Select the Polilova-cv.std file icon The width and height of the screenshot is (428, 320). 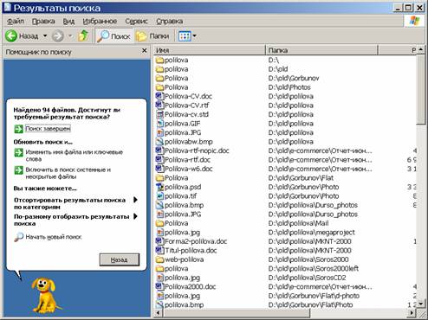coord(159,114)
